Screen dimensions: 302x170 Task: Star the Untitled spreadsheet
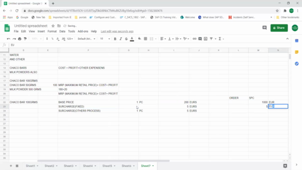click(53, 26)
